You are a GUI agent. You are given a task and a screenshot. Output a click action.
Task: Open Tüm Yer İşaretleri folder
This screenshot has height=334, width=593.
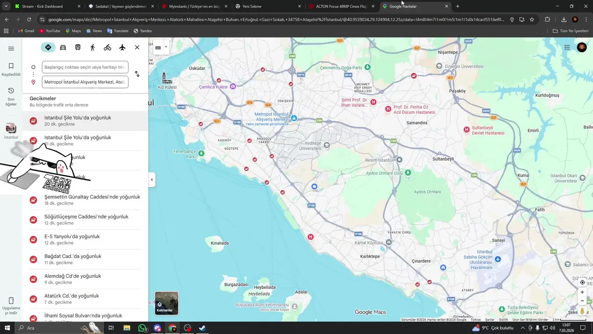[x=571, y=31]
